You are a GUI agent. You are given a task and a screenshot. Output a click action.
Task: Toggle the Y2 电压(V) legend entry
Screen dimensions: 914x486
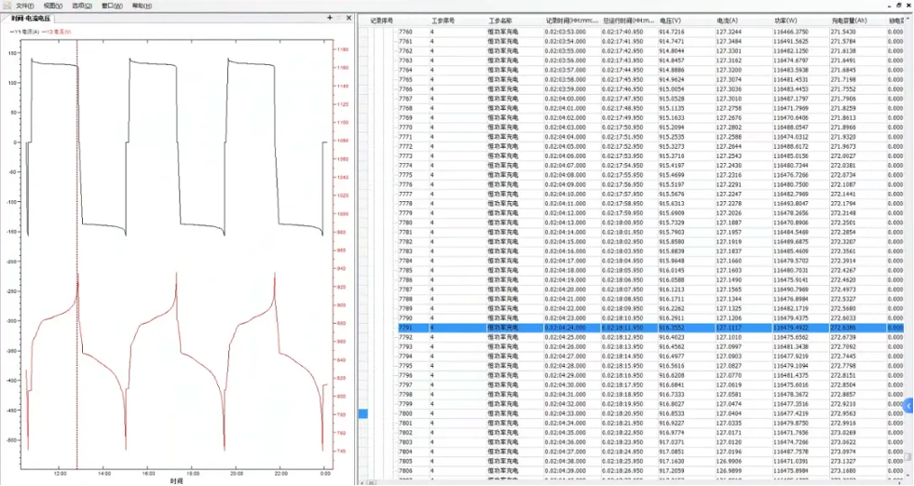coord(57,31)
